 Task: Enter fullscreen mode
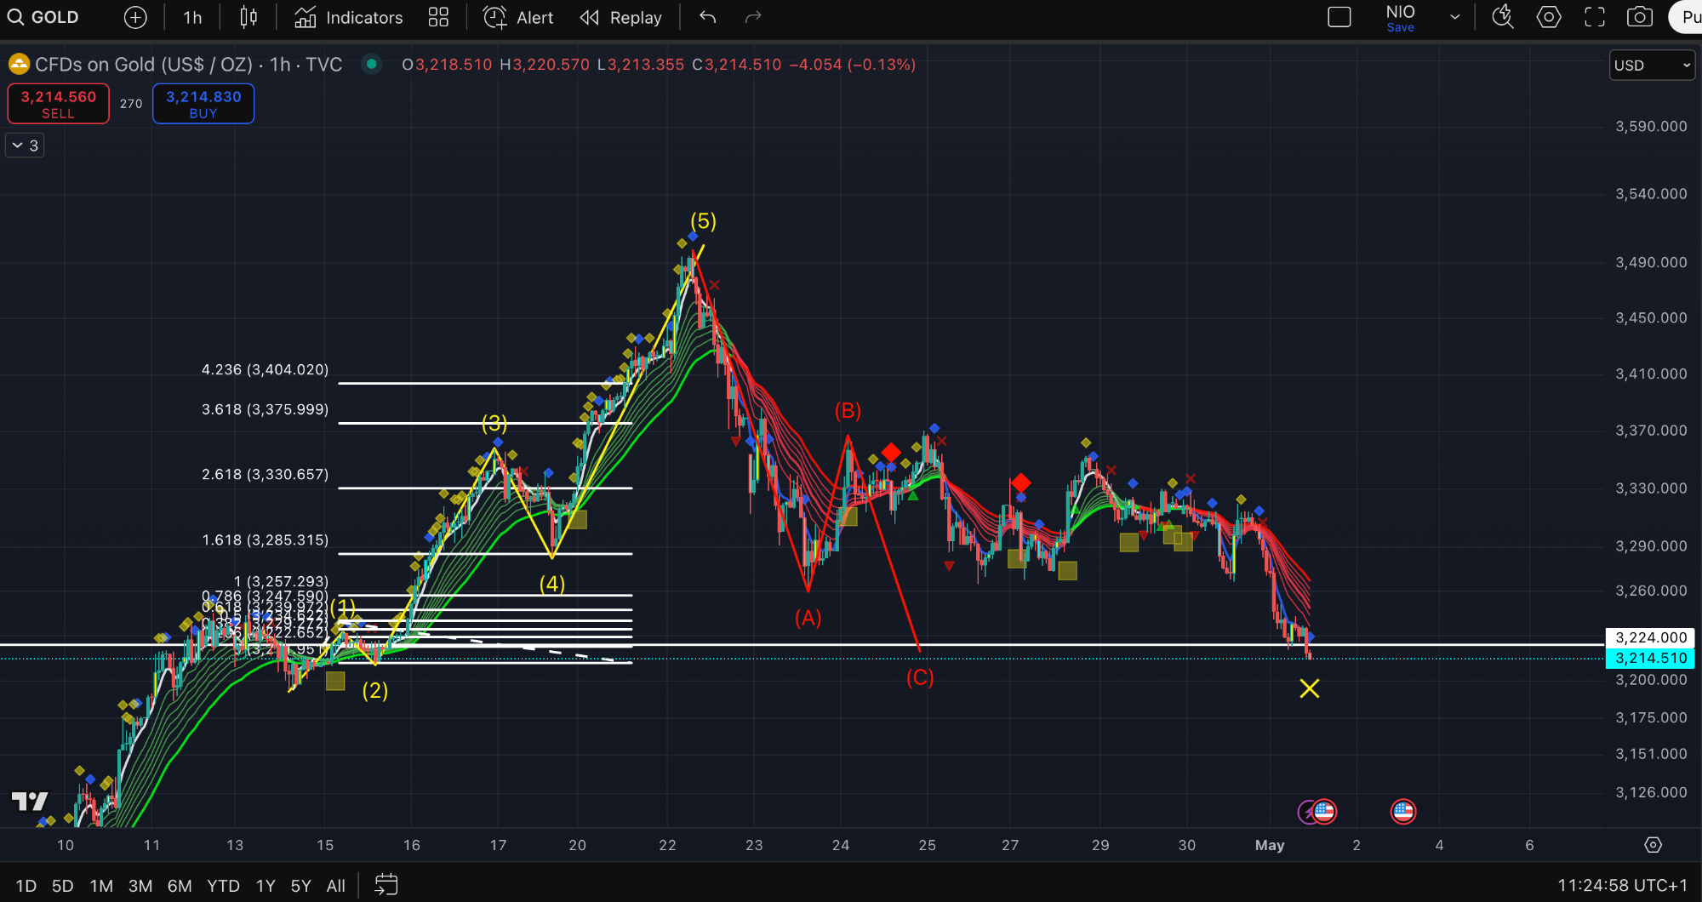coord(1595,17)
